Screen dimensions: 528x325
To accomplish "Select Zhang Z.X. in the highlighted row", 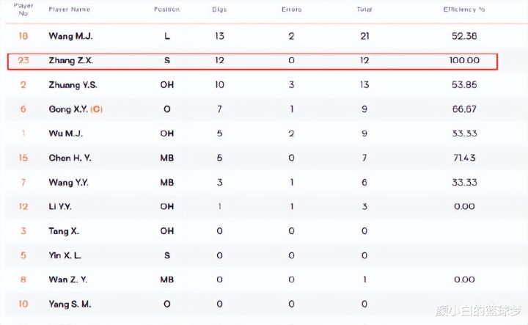I will [x=70, y=61].
